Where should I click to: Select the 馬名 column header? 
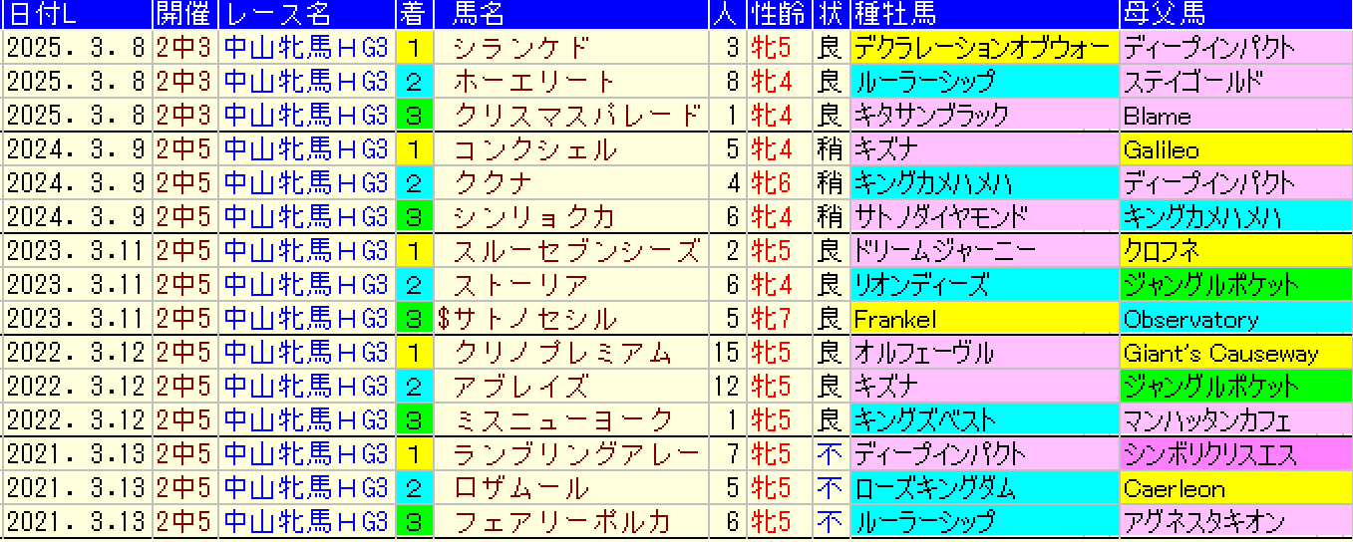tap(479, 14)
